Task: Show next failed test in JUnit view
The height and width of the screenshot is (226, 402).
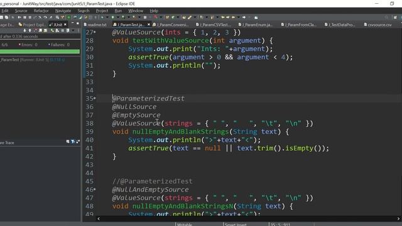Action: [x=24, y=31]
